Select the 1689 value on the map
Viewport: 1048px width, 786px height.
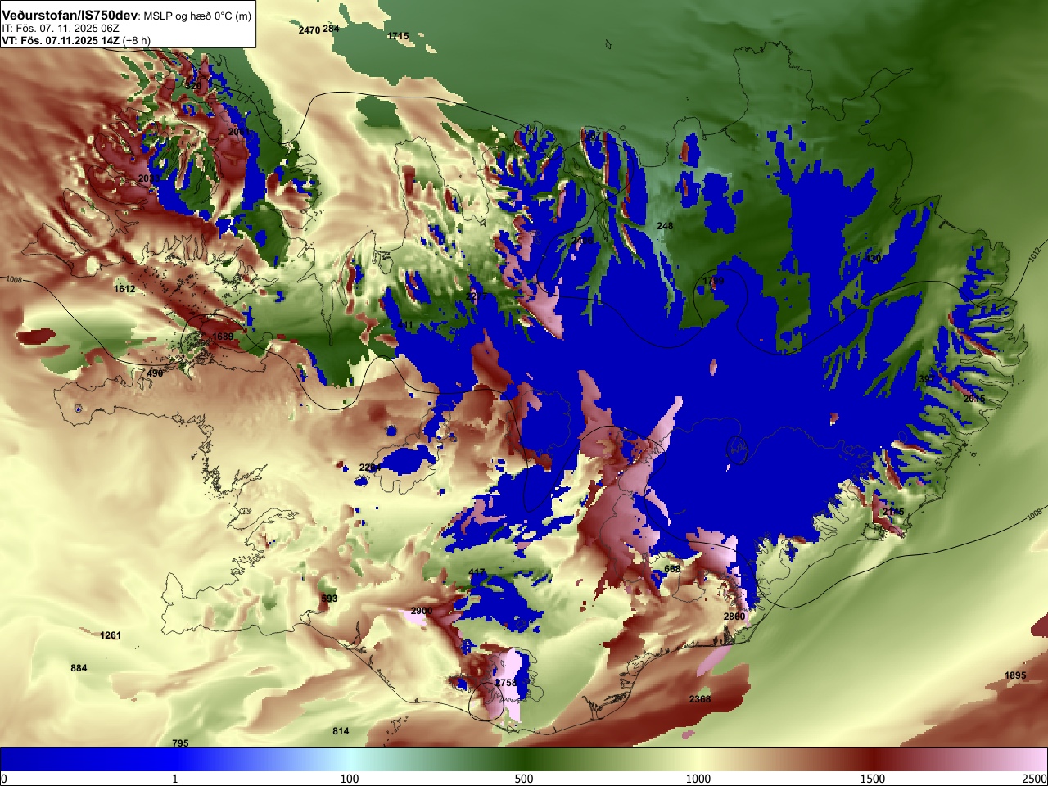(x=223, y=337)
